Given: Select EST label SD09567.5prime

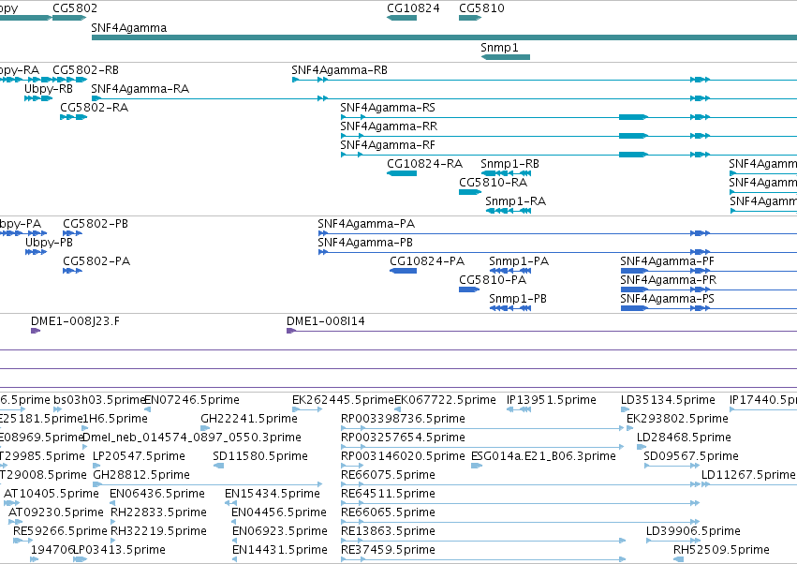Looking at the screenshot, I should point(691,456).
